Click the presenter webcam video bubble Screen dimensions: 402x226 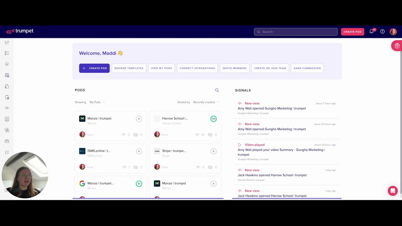coord(25,175)
